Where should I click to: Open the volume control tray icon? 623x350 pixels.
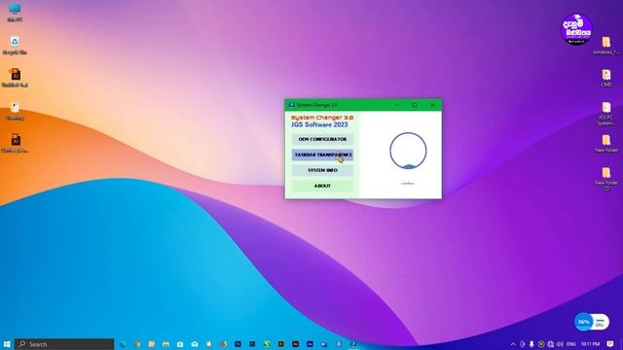(560, 344)
